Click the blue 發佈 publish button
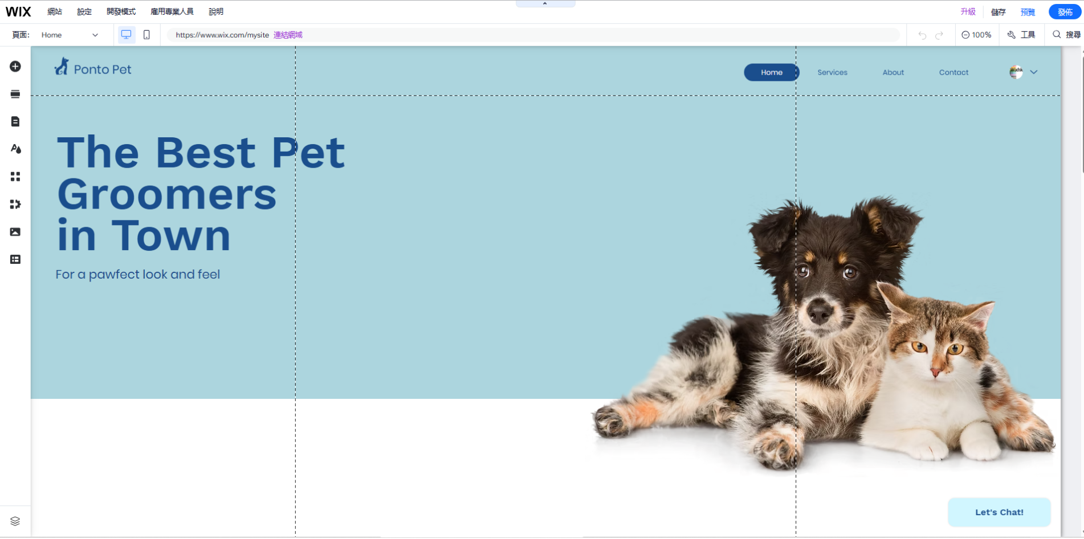The width and height of the screenshot is (1084, 539). pyautogui.click(x=1065, y=11)
